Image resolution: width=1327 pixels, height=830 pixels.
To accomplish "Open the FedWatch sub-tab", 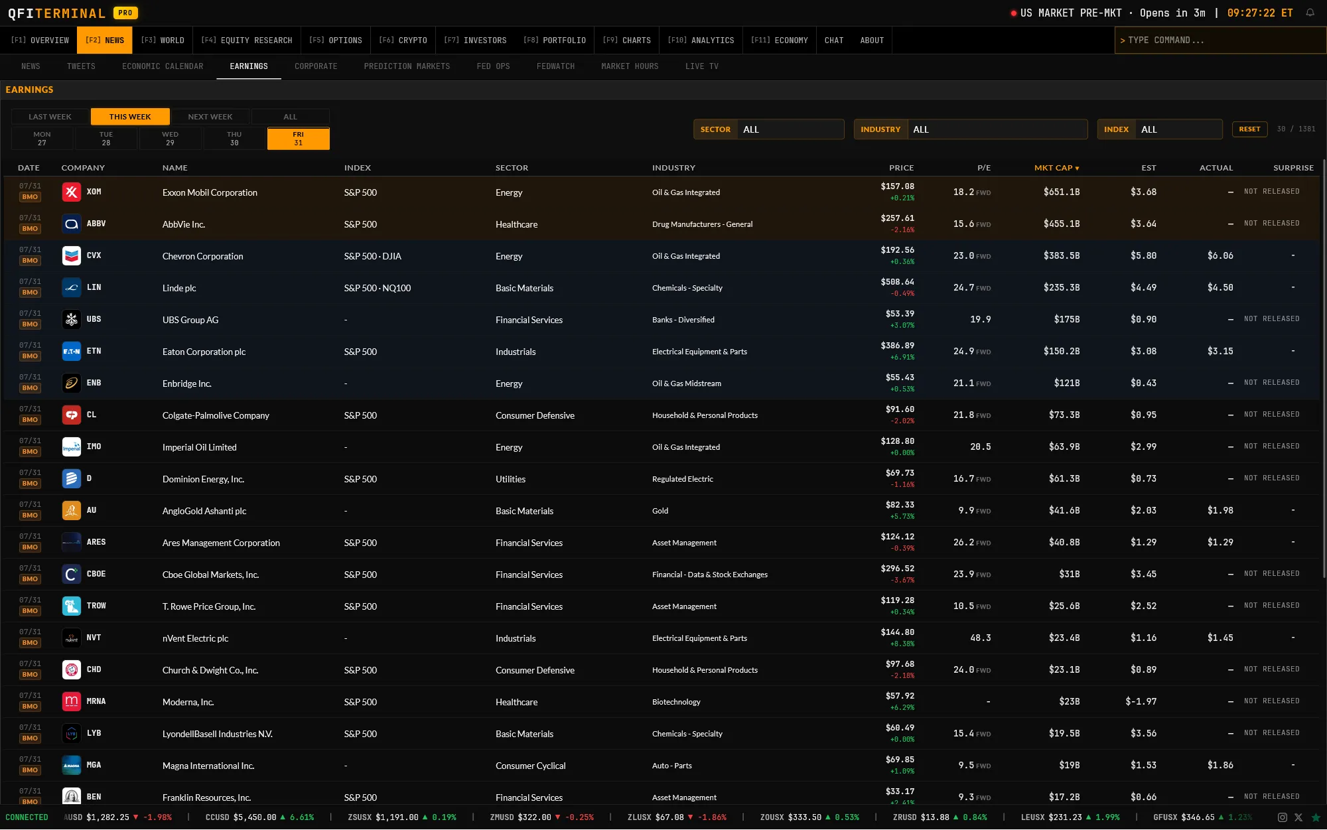I will (x=555, y=66).
